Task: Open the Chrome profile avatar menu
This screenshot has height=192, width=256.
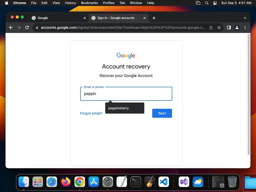Action: click(237, 27)
